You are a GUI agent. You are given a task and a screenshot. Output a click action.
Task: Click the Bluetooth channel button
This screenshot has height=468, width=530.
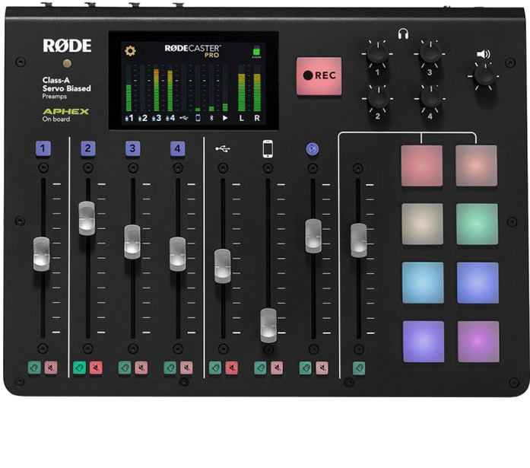tap(313, 149)
